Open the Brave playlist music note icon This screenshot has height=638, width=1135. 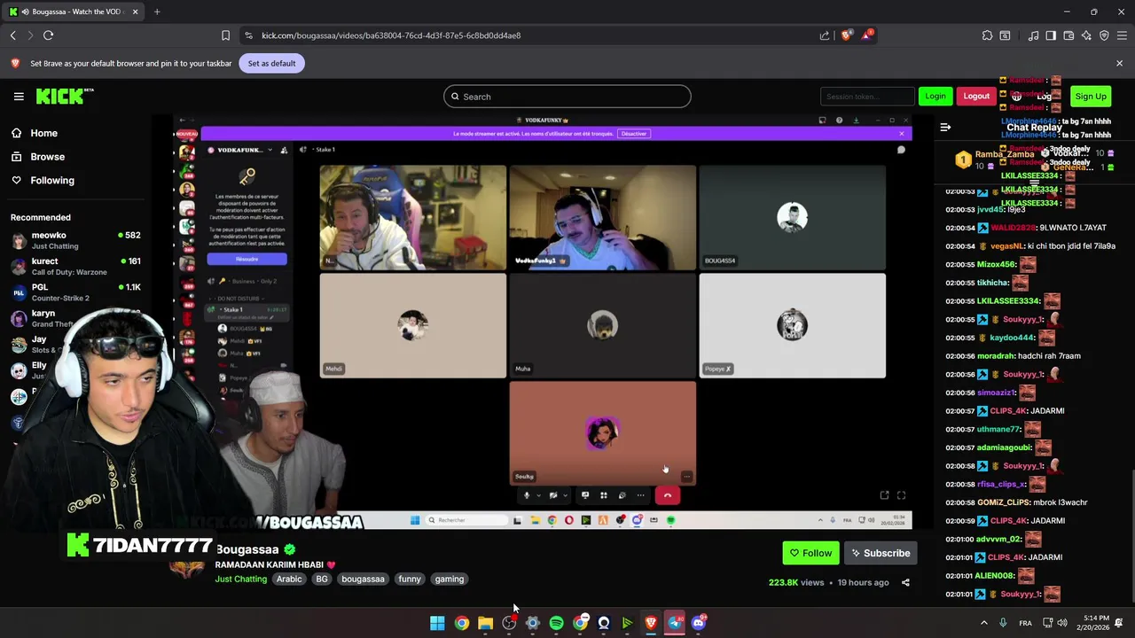(1033, 35)
